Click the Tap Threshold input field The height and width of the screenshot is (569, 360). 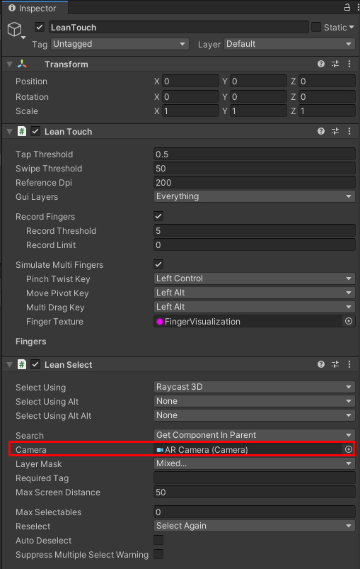coord(254,154)
